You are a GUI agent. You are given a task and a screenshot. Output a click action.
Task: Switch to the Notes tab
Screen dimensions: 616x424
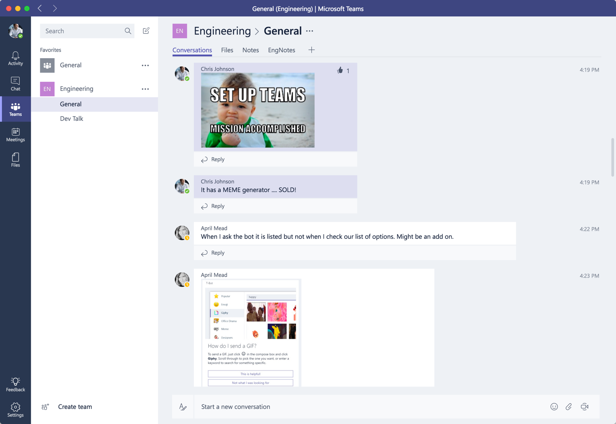251,50
